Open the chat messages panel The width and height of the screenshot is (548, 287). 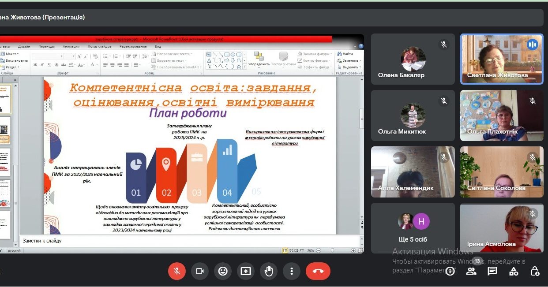point(492,271)
